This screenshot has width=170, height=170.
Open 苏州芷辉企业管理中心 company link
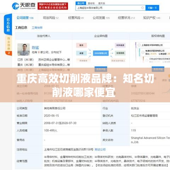54,59
